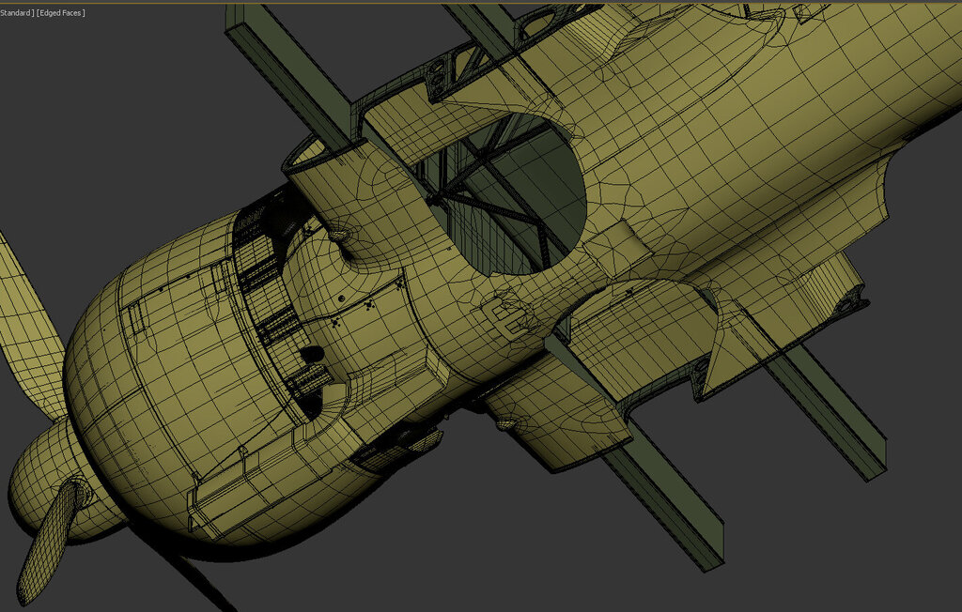Image resolution: width=962 pixels, height=612 pixels.
Task: Select the dark green support beam at lower right
Action: (827, 413)
